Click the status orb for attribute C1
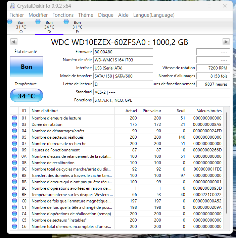 [14, 207]
